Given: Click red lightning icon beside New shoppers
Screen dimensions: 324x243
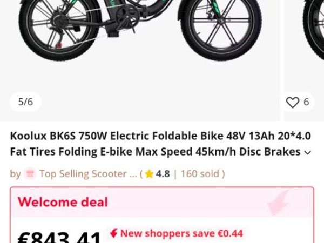Looking at the screenshot, I should (x=113, y=233).
